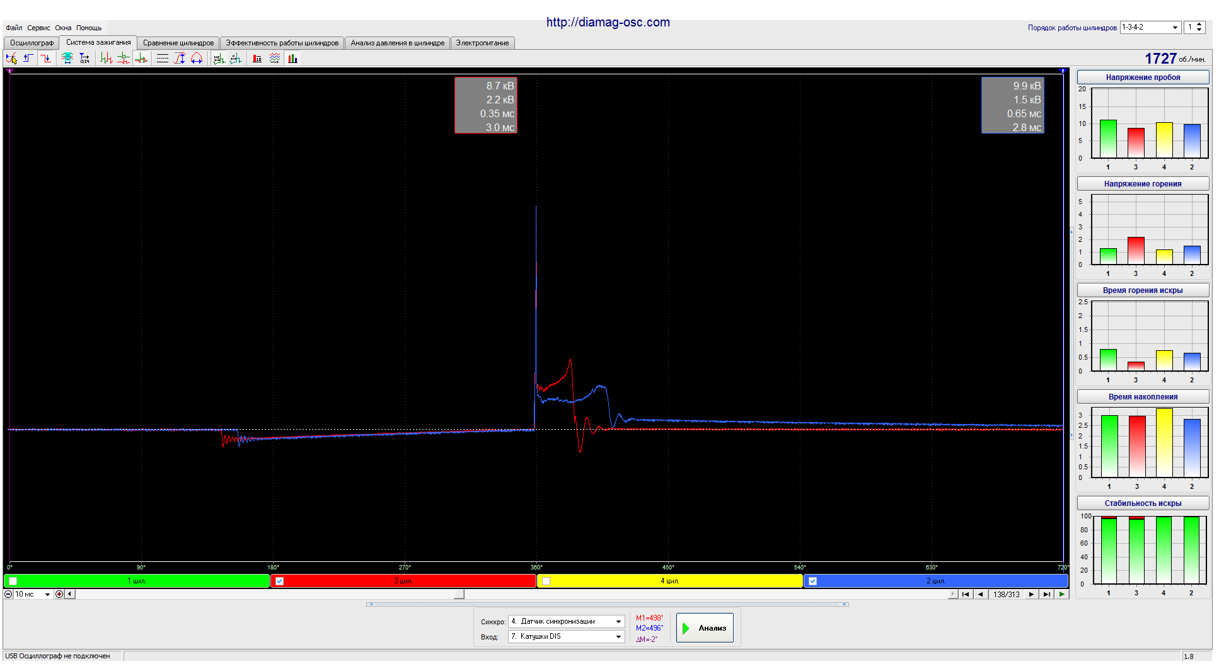Click the Анализ button
This screenshot has width=1219, height=664.
click(705, 628)
